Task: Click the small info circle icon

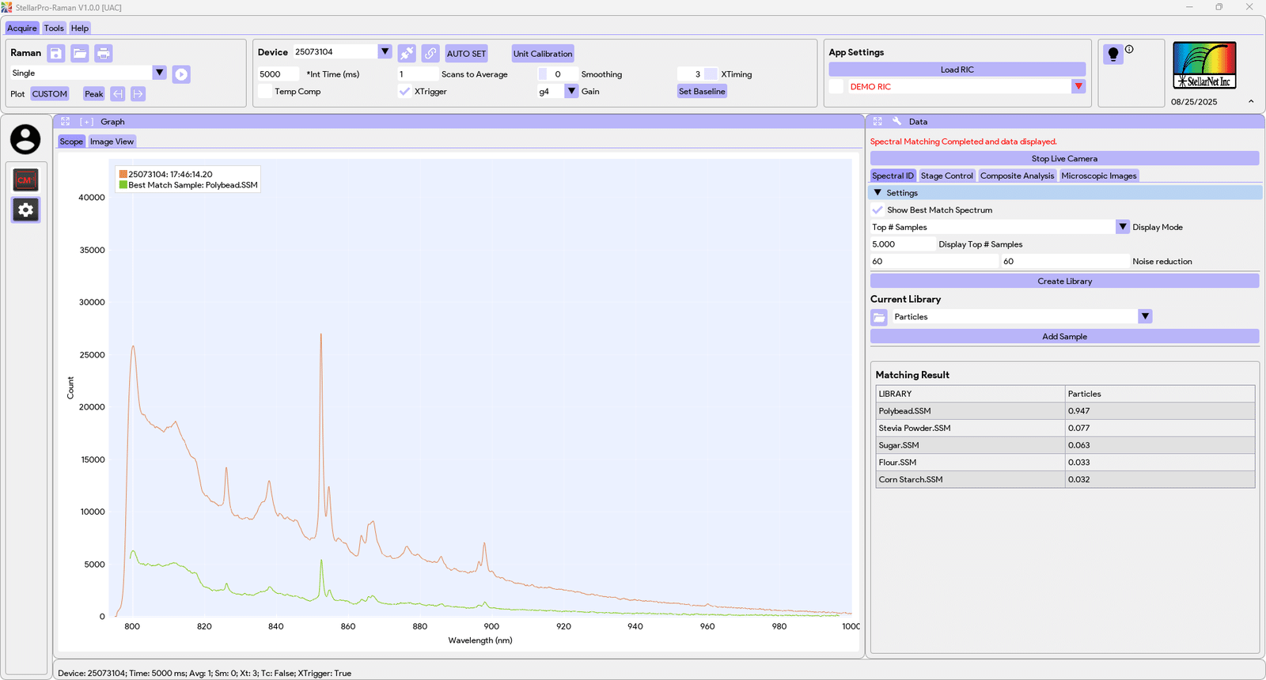Action: pyautogui.click(x=1129, y=49)
